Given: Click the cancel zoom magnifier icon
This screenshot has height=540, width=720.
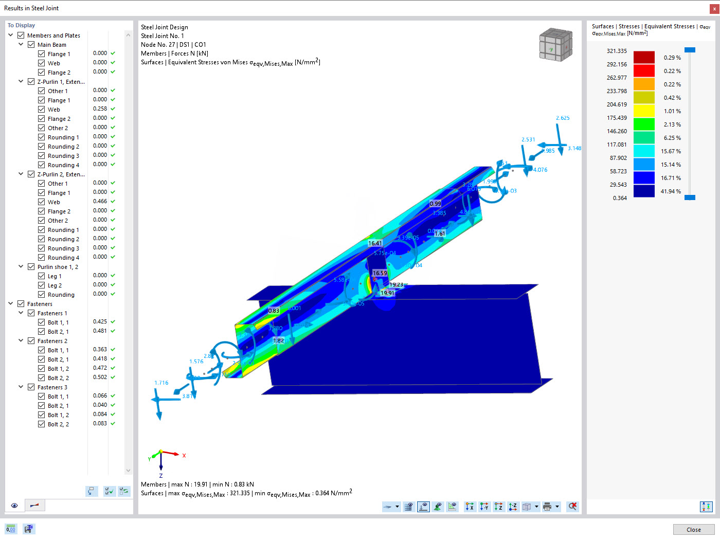Looking at the screenshot, I should point(572,507).
